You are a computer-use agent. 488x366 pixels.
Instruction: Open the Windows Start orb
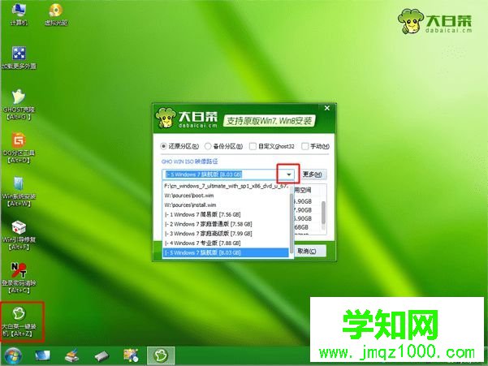[x=13, y=355]
